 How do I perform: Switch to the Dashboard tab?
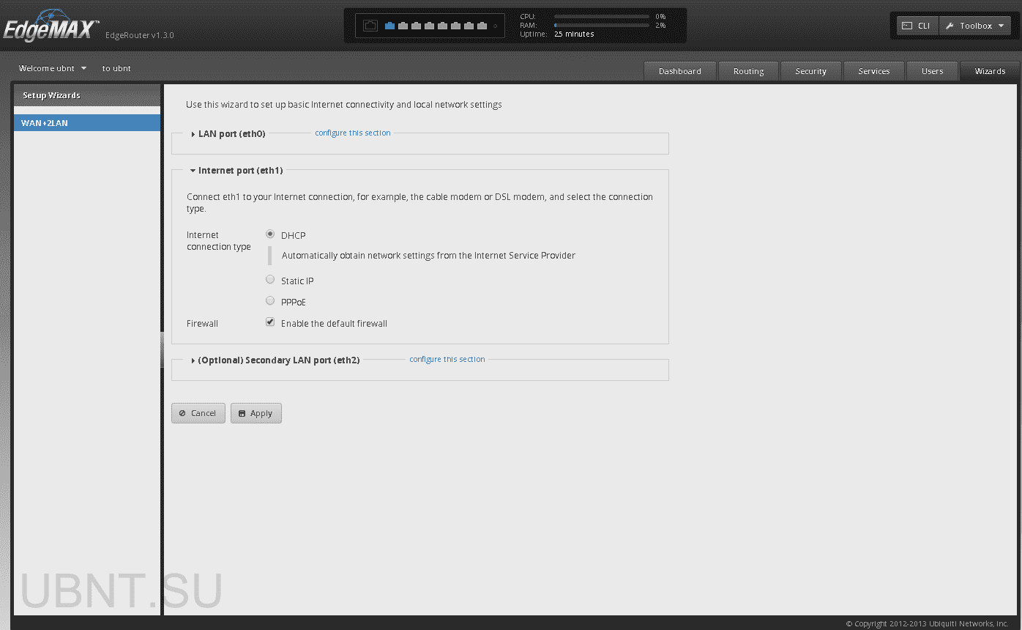click(679, 71)
